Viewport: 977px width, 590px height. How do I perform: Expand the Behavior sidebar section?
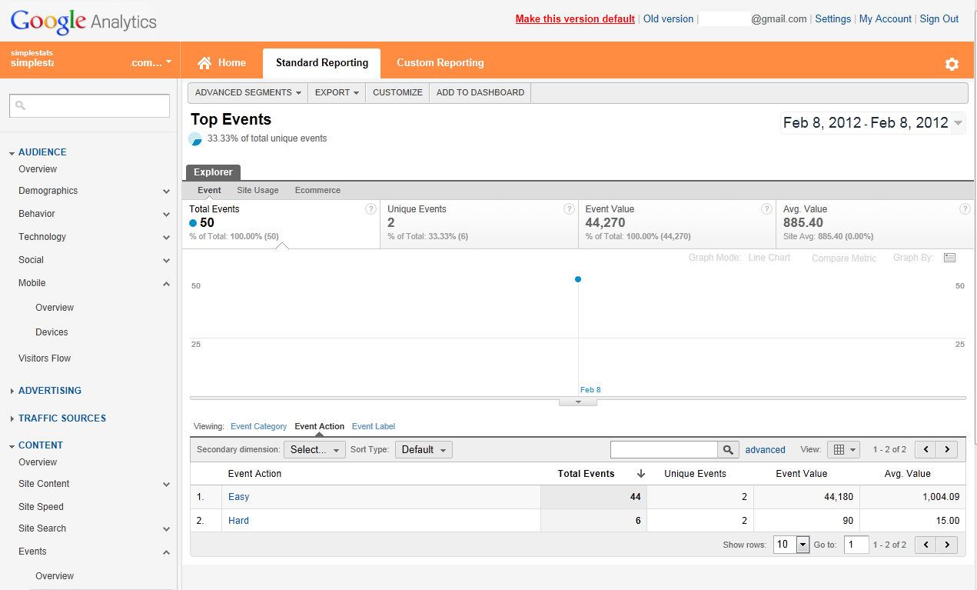pyautogui.click(x=166, y=215)
